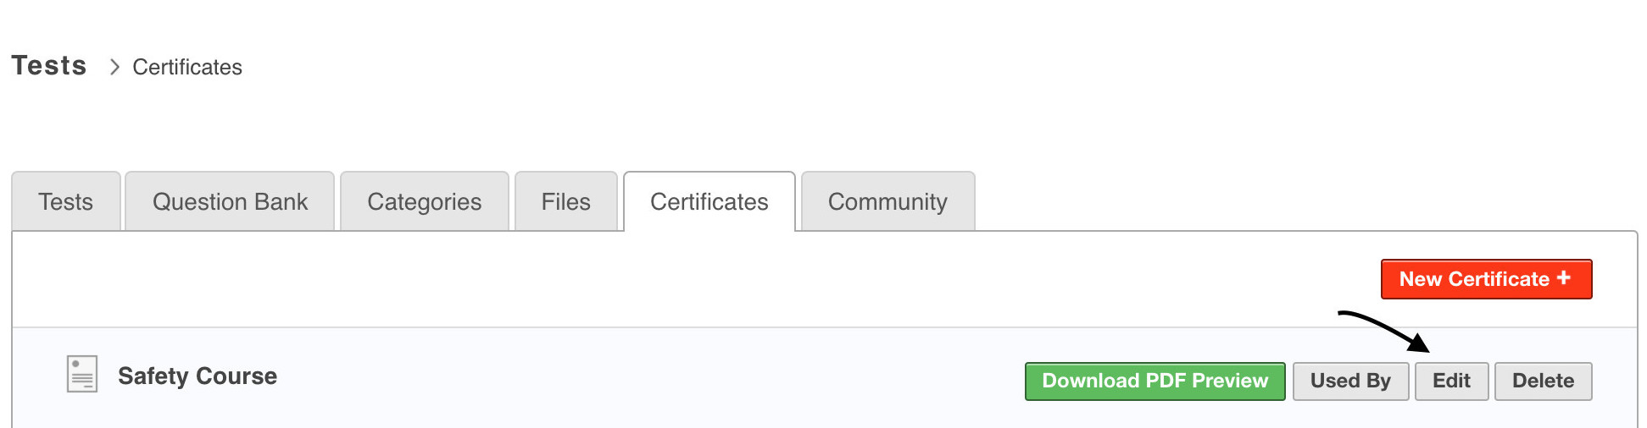Show tests via the Used By button
Screen dimensions: 1647x428
tap(1350, 381)
